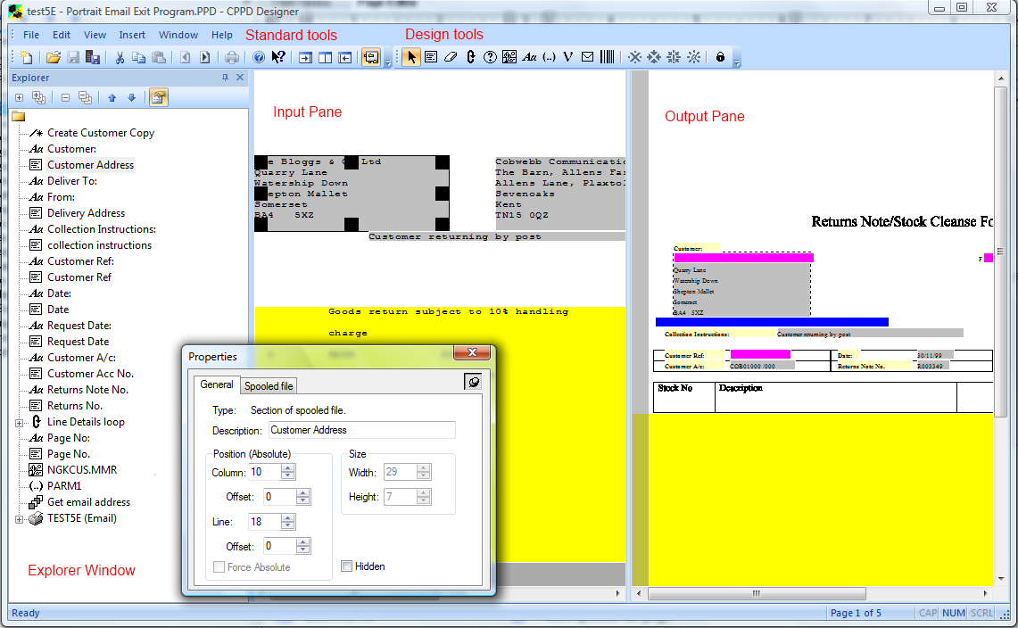
Task: Choose the envelope email tool
Action: tap(588, 57)
